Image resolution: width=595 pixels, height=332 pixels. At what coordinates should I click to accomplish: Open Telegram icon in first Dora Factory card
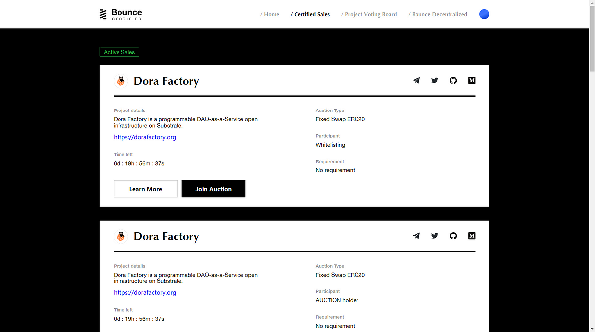tap(416, 80)
